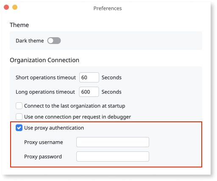The width and height of the screenshot is (217, 181).
Task: Uncheck Use proxy authentication checkbox
Action: point(19,128)
